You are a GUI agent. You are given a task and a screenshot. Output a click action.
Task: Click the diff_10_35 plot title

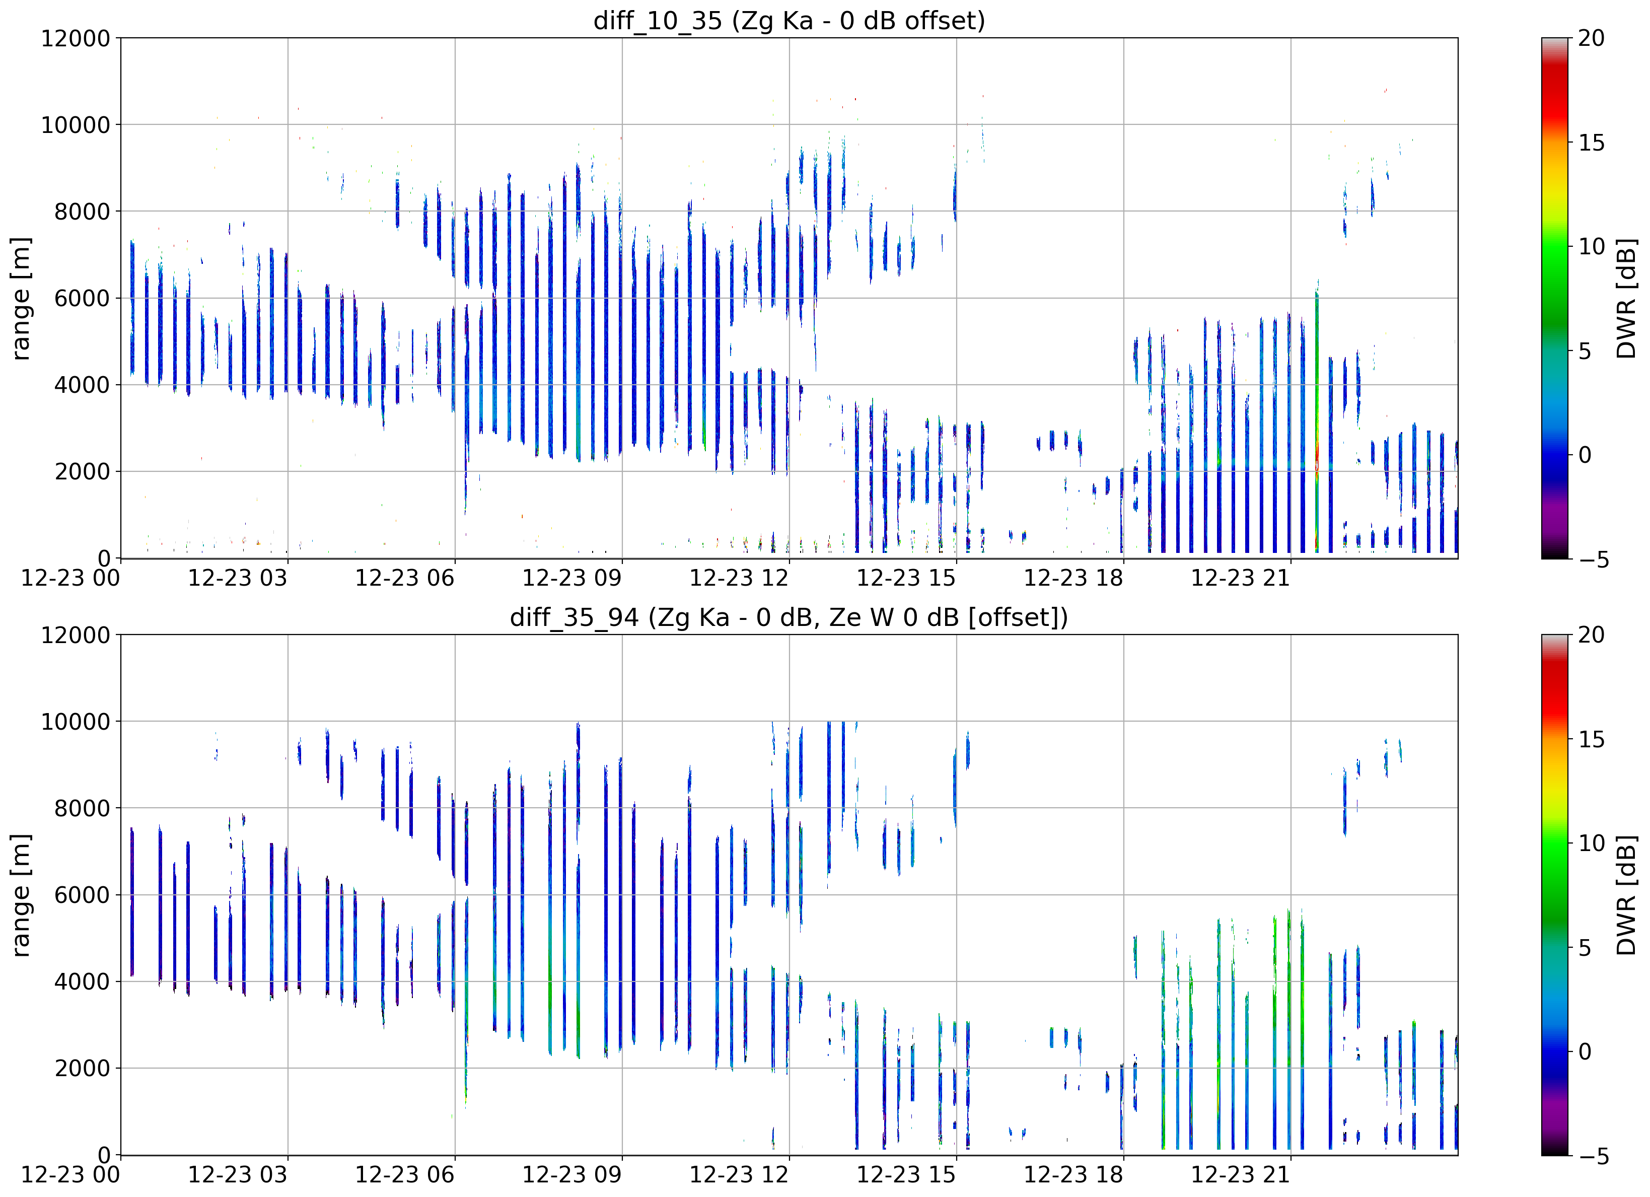[x=788, y=20]
